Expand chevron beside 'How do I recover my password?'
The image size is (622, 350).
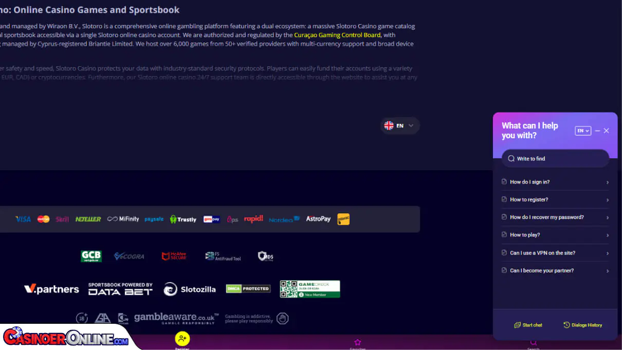(x=608, y=218)
